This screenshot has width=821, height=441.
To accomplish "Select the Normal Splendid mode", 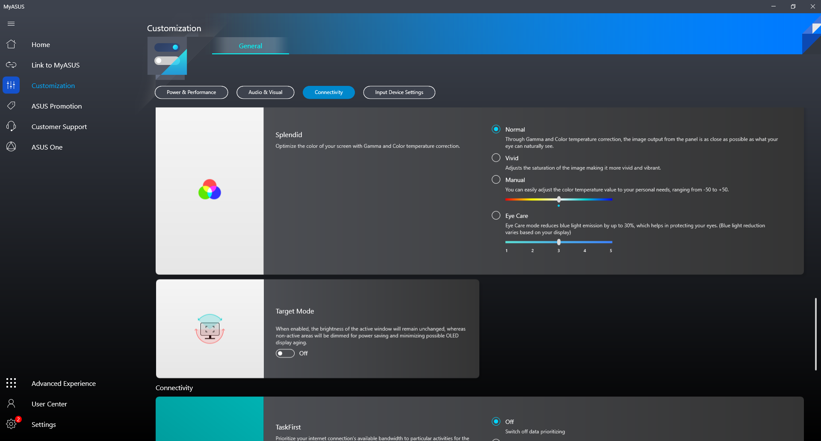I will tap(496, 129).
